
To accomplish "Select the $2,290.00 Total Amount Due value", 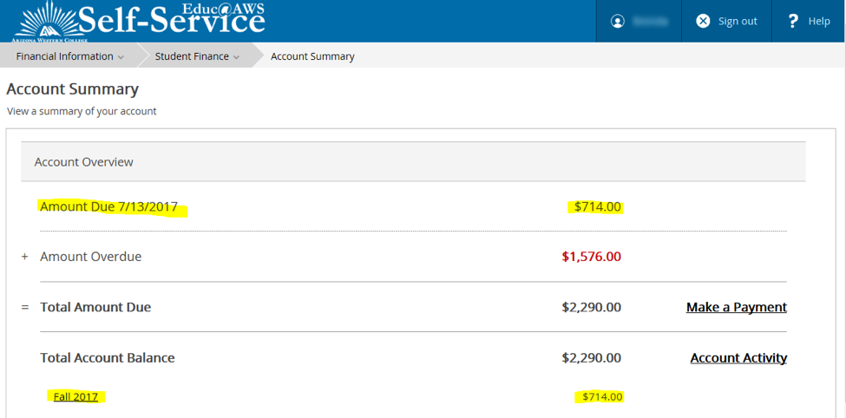I will 592,308.
